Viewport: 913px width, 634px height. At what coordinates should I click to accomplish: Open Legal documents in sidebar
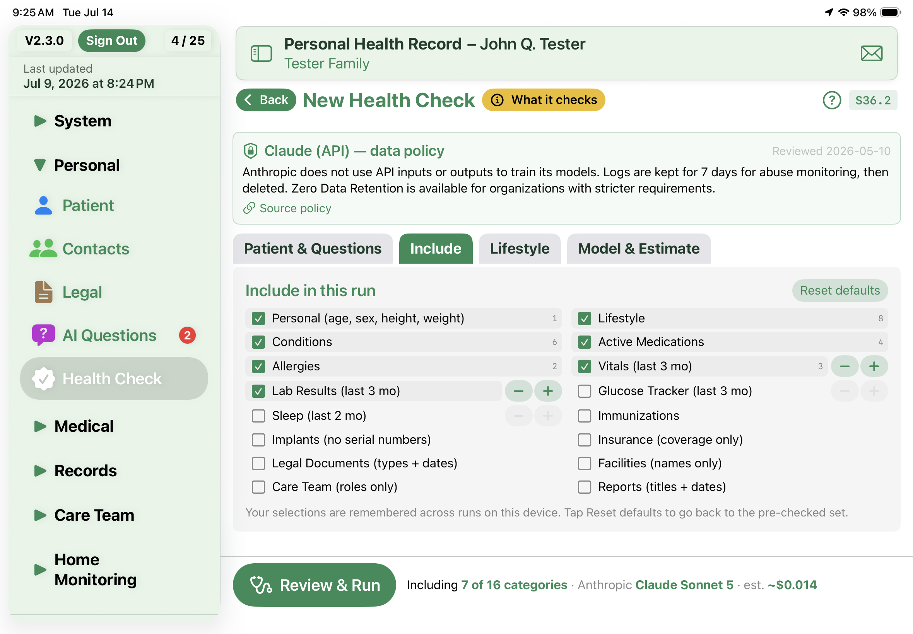point(68,292)
